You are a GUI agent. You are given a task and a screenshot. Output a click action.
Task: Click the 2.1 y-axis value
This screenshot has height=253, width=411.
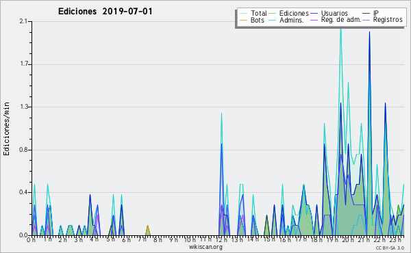tap(23, 21)
